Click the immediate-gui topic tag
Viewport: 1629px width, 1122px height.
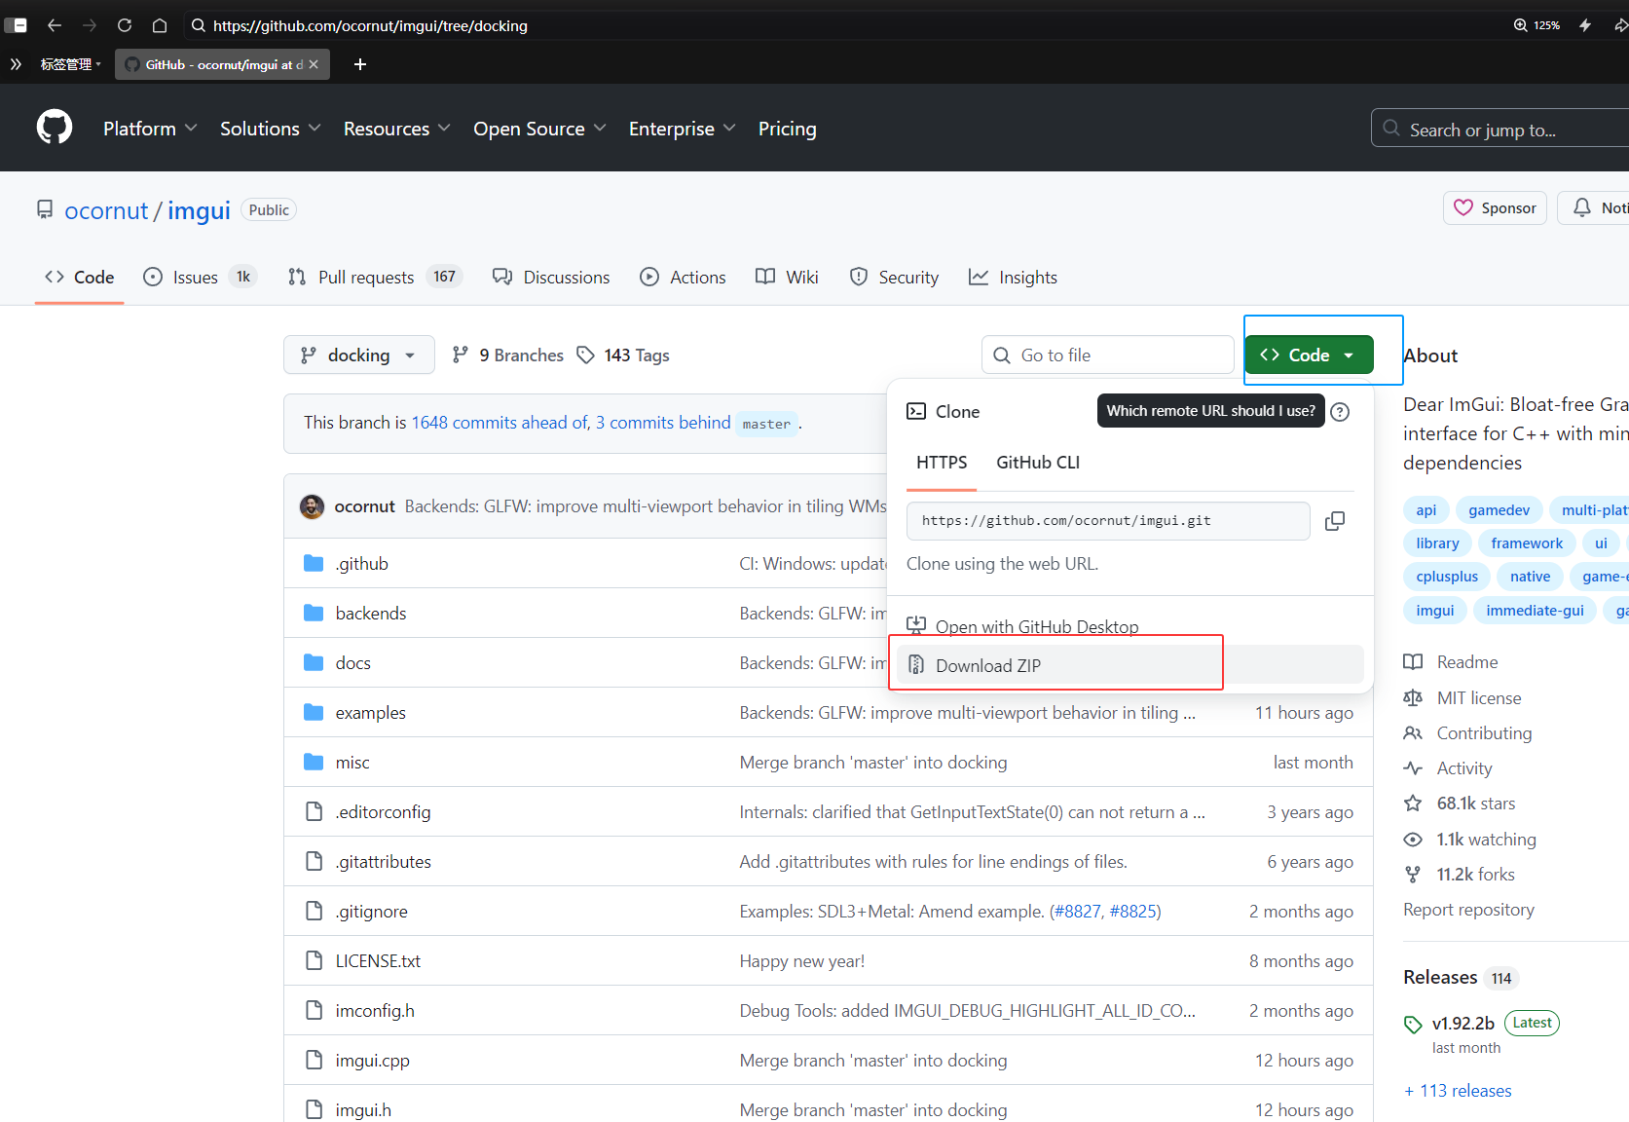click(x=1535, y=611)
